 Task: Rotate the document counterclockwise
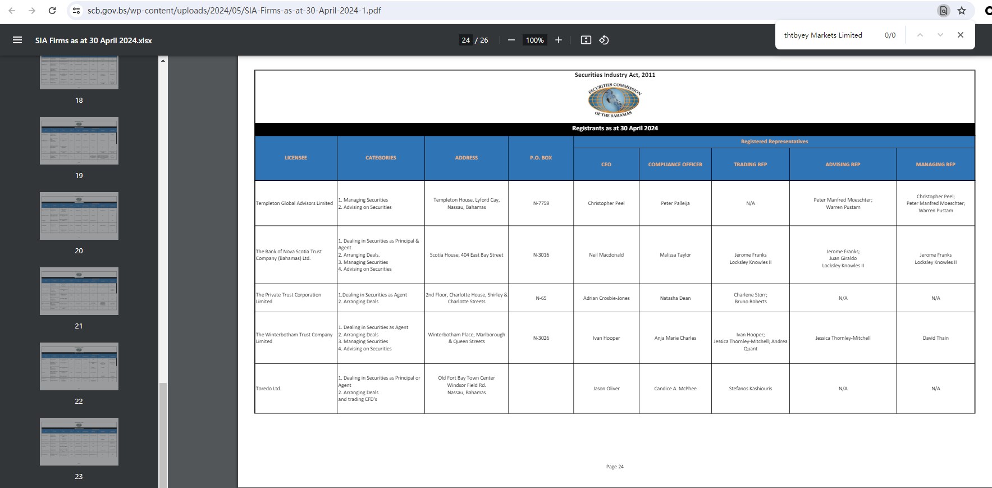[x=604, y=40]
